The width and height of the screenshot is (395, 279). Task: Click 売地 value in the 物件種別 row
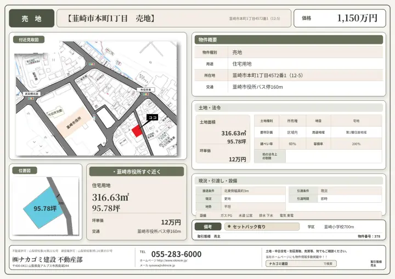coord(237,53)
